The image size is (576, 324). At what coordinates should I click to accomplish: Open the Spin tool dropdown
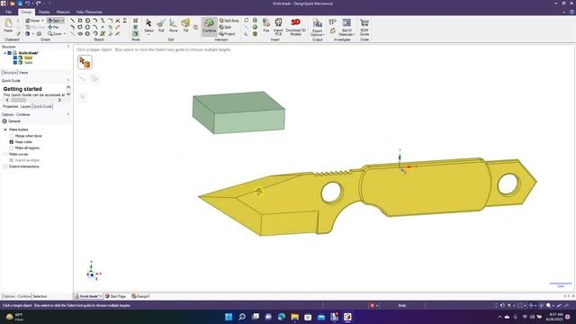[x=63, y=21]
